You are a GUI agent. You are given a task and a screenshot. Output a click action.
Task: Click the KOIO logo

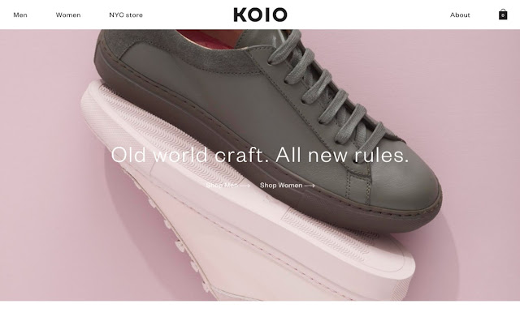point(260,15)
